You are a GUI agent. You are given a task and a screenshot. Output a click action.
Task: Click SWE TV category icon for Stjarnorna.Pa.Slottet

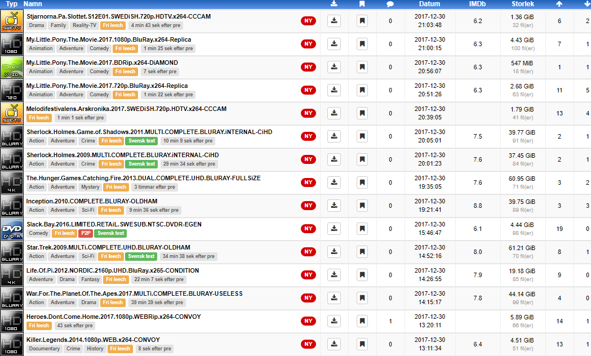12,21
